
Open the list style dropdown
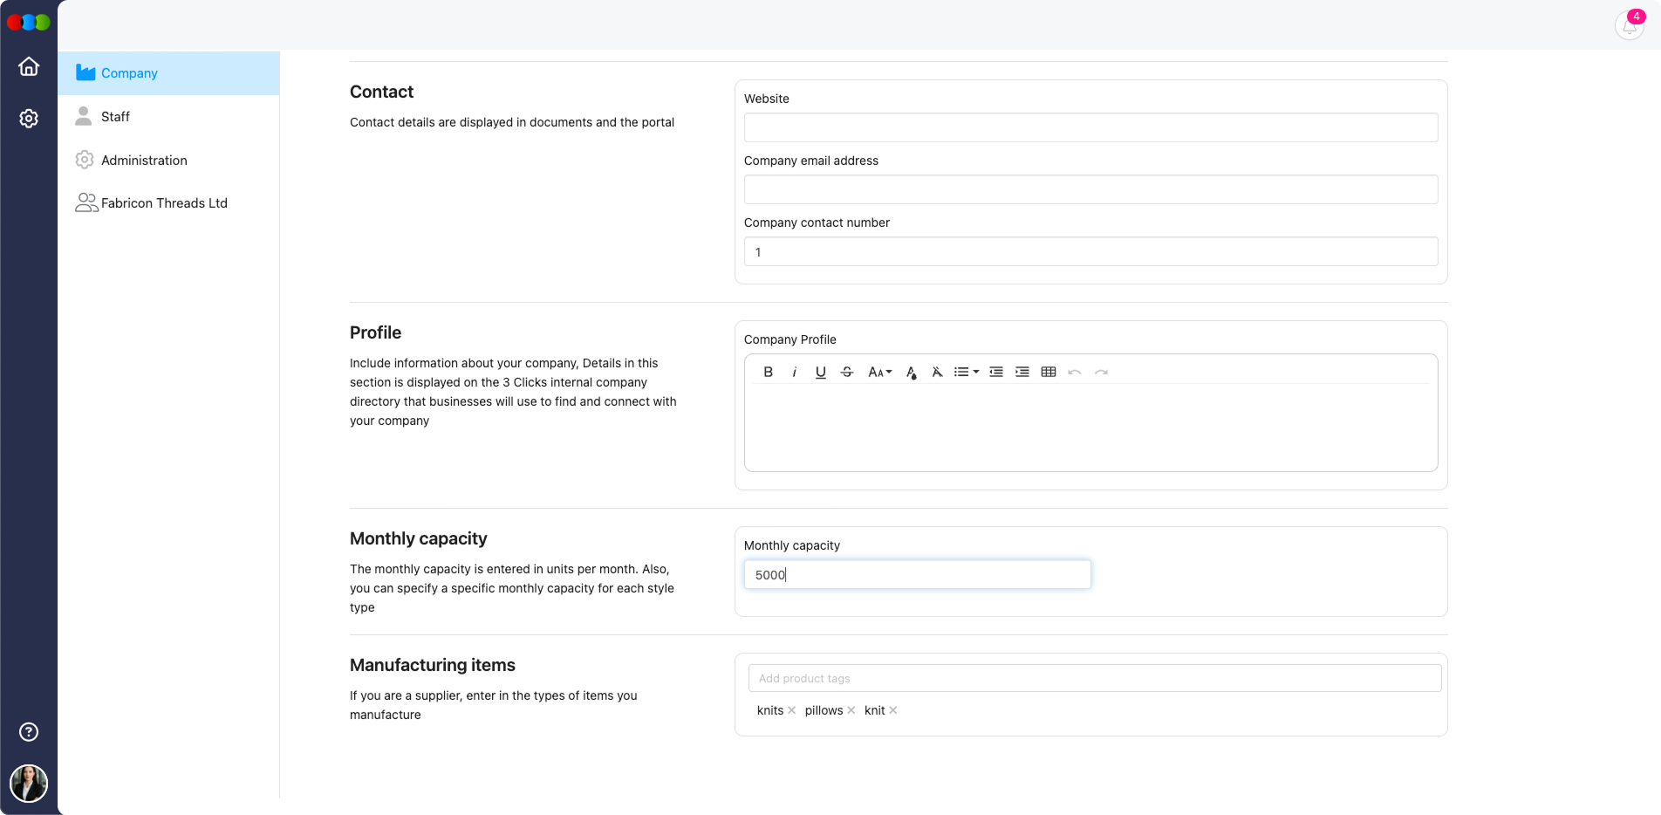tap(966, 372)
